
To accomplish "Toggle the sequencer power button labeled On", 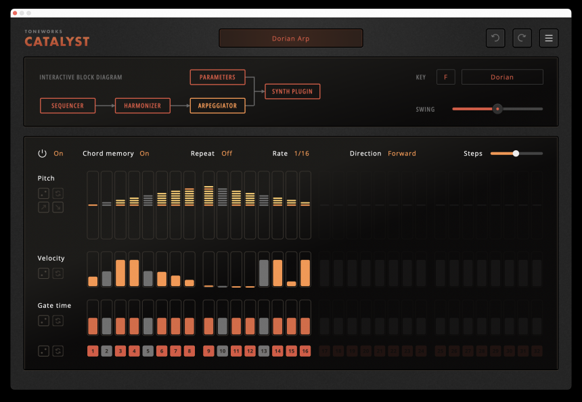I will pyautogui.click(x=42, y=154).
